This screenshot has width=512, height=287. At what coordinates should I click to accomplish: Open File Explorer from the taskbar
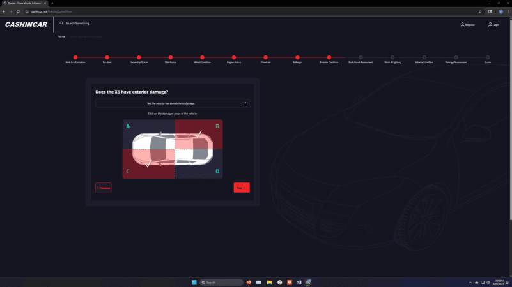269,282
